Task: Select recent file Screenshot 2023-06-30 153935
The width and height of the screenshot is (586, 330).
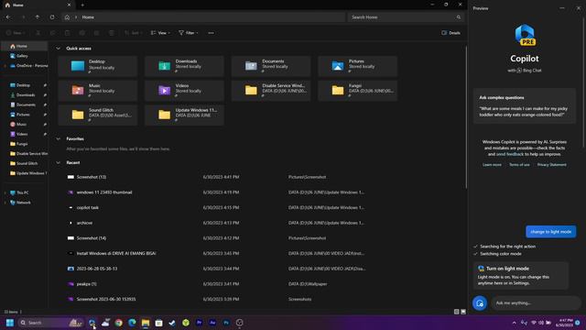Action: pyautogui.click(x=106, y=300)
